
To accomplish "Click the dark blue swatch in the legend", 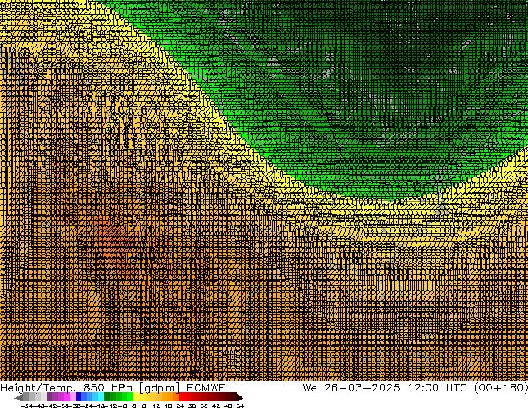I will pos(78,396).
